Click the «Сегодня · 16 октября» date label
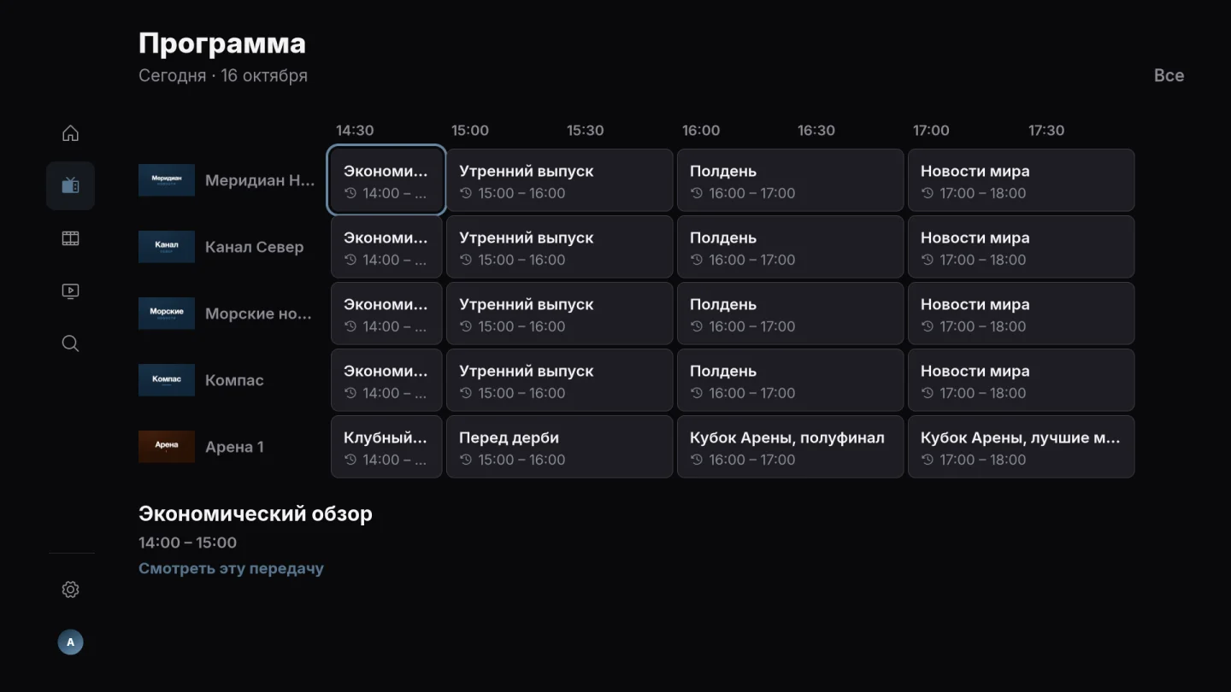The width and height of the screenshot is (1231, 692). click(223, 75)
